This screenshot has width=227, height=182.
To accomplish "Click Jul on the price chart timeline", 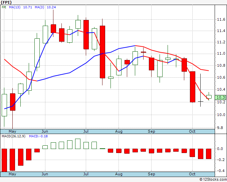I will (86, 132).
